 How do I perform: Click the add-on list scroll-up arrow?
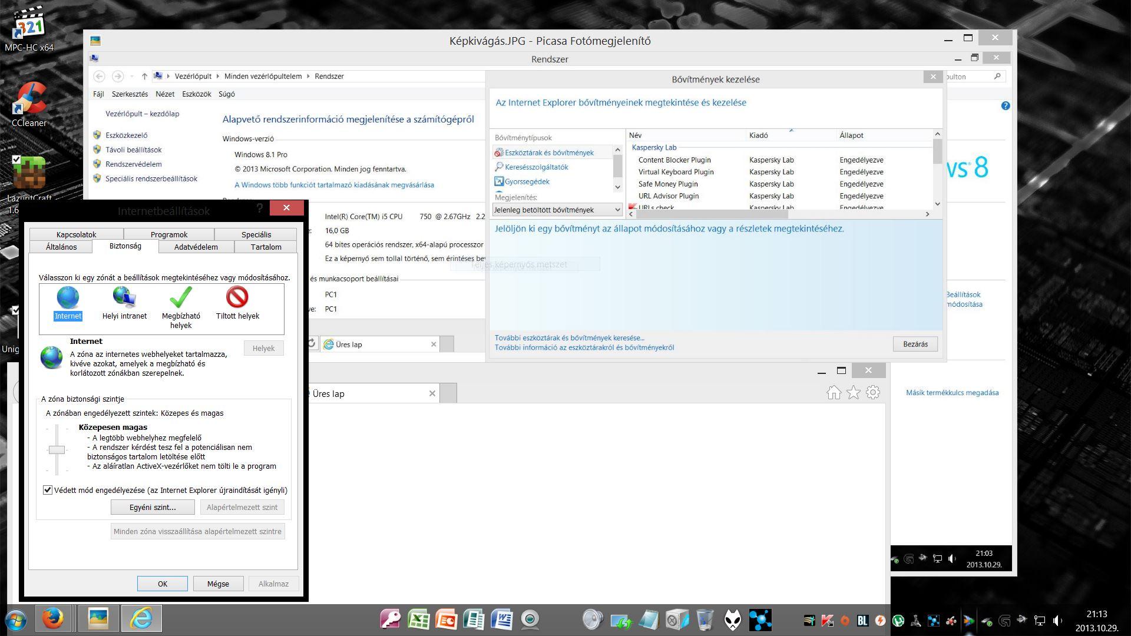click(x=937, y=134)
